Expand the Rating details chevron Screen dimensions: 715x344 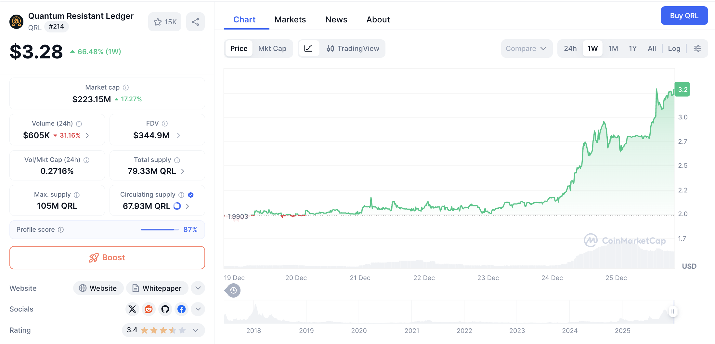point(195,330)
